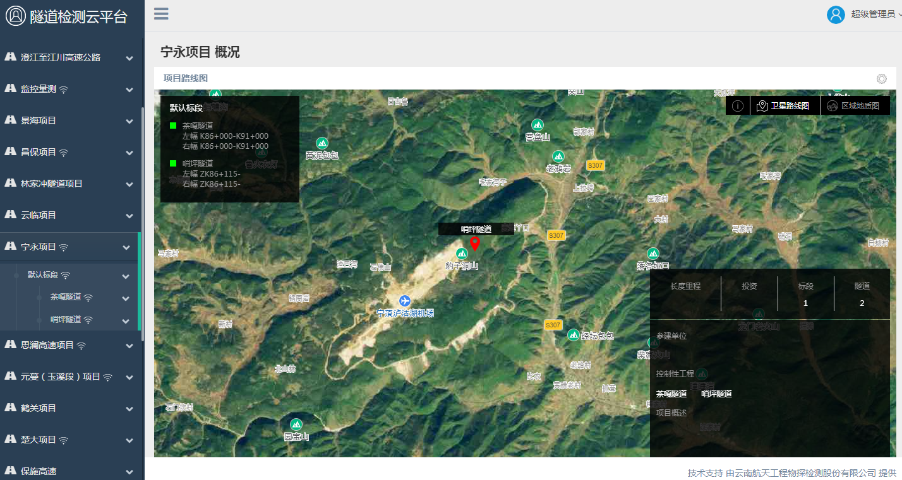
Task: Click the road icon beside 澄江至江川高速公路
Action: tap(10, 57)
